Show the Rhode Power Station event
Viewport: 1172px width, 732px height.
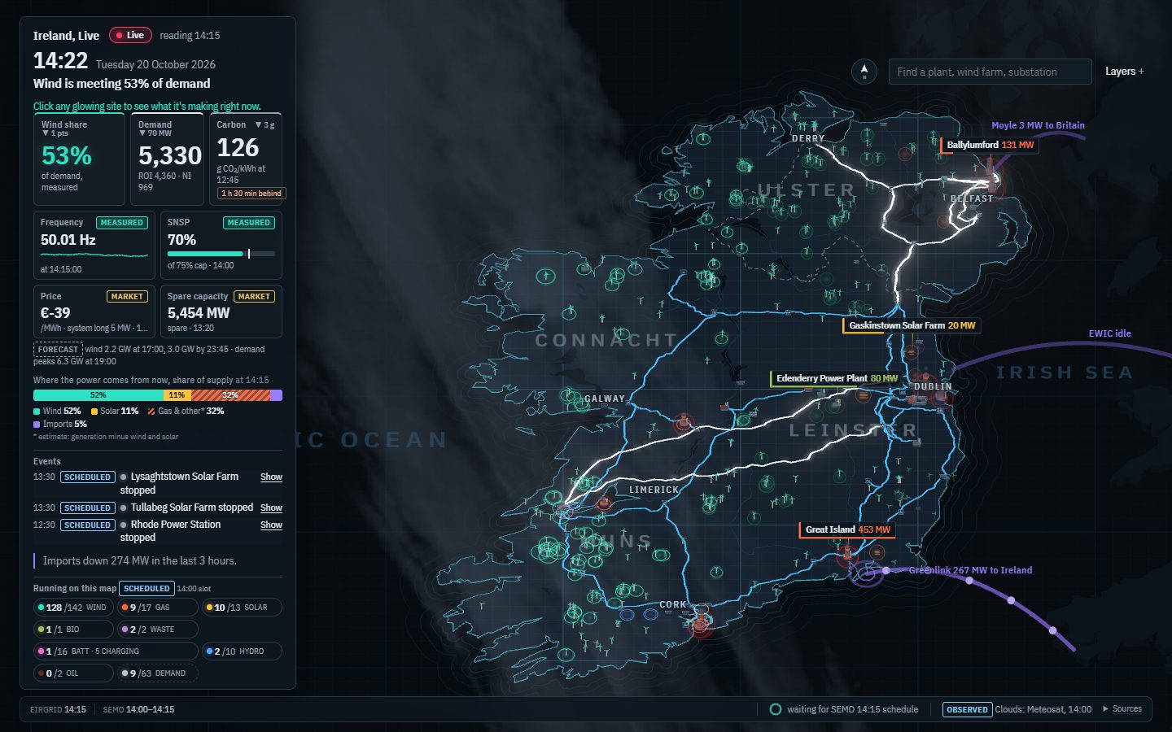pos(271,525)
